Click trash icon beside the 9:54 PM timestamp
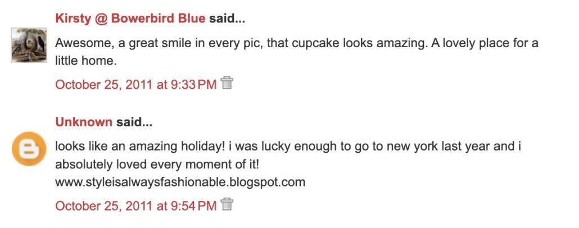Viewport: 579px width, 228px height. [227, 204]
